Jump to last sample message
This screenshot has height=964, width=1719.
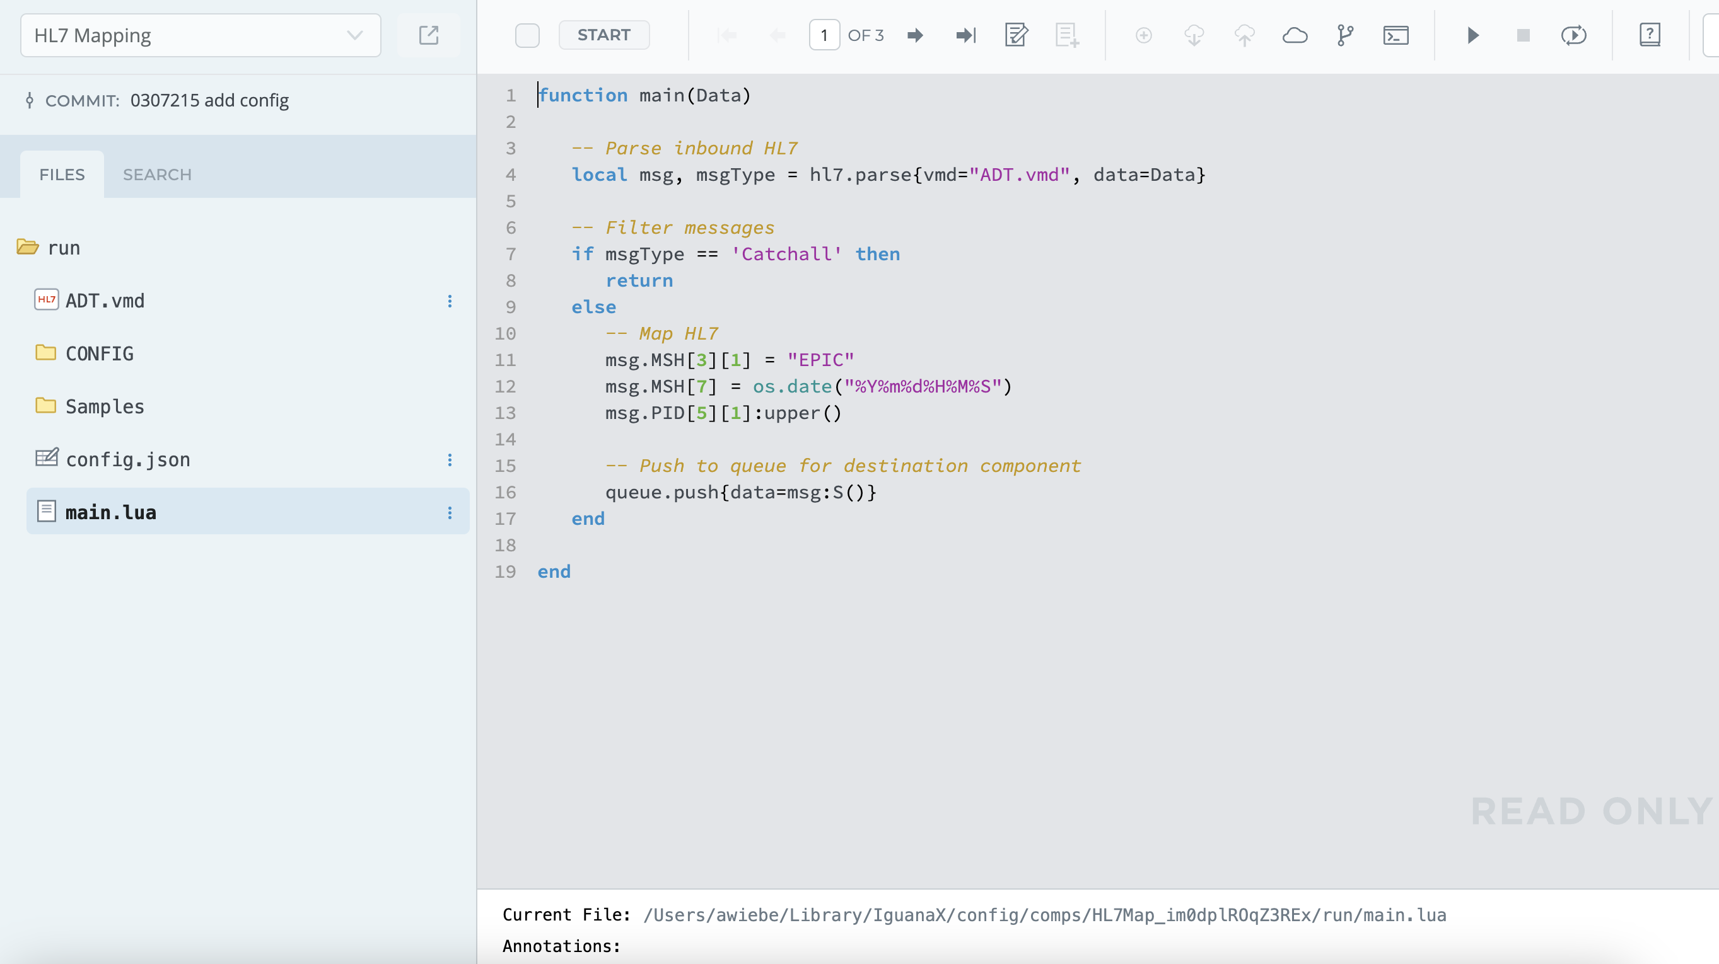point(965,35)
